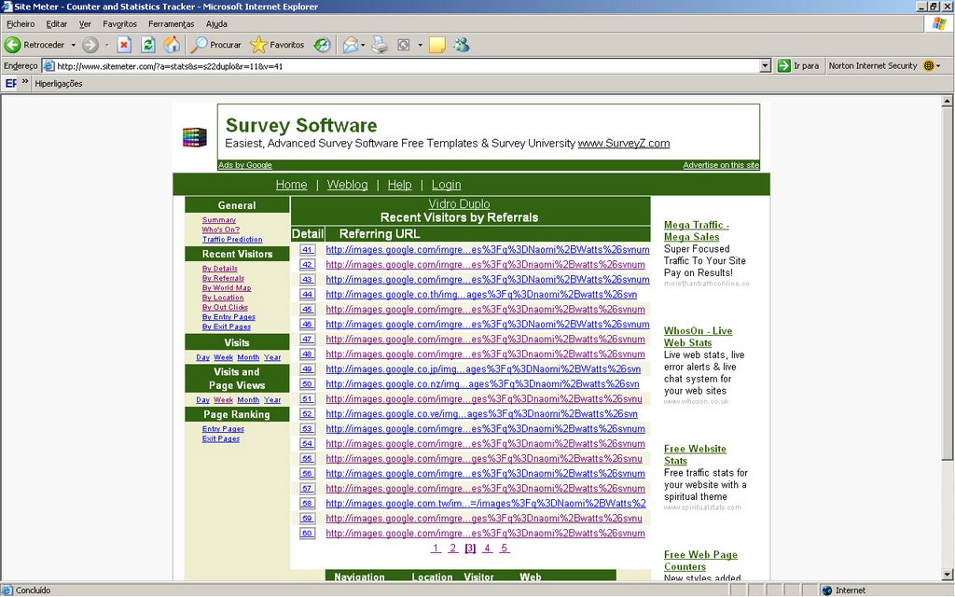The width and height of the screenshot is (955, 597).
Task: Open the Ficheiro menu
Action: [x=21, y=23]
